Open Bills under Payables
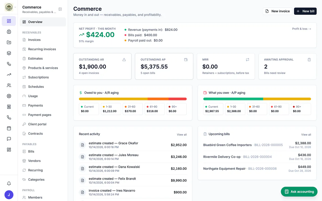322x201 pixels. pos(43,152)
